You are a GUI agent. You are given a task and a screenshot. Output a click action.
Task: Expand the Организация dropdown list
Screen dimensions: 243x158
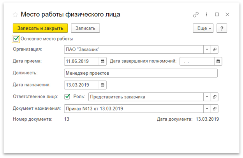(207, 50)
